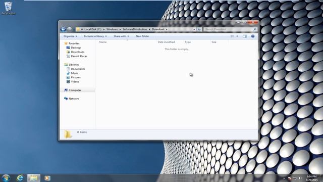The width and height of the screenshot is (323, 182).
Task: Select Network in navigation pane
Action: (x=74, y=99)
